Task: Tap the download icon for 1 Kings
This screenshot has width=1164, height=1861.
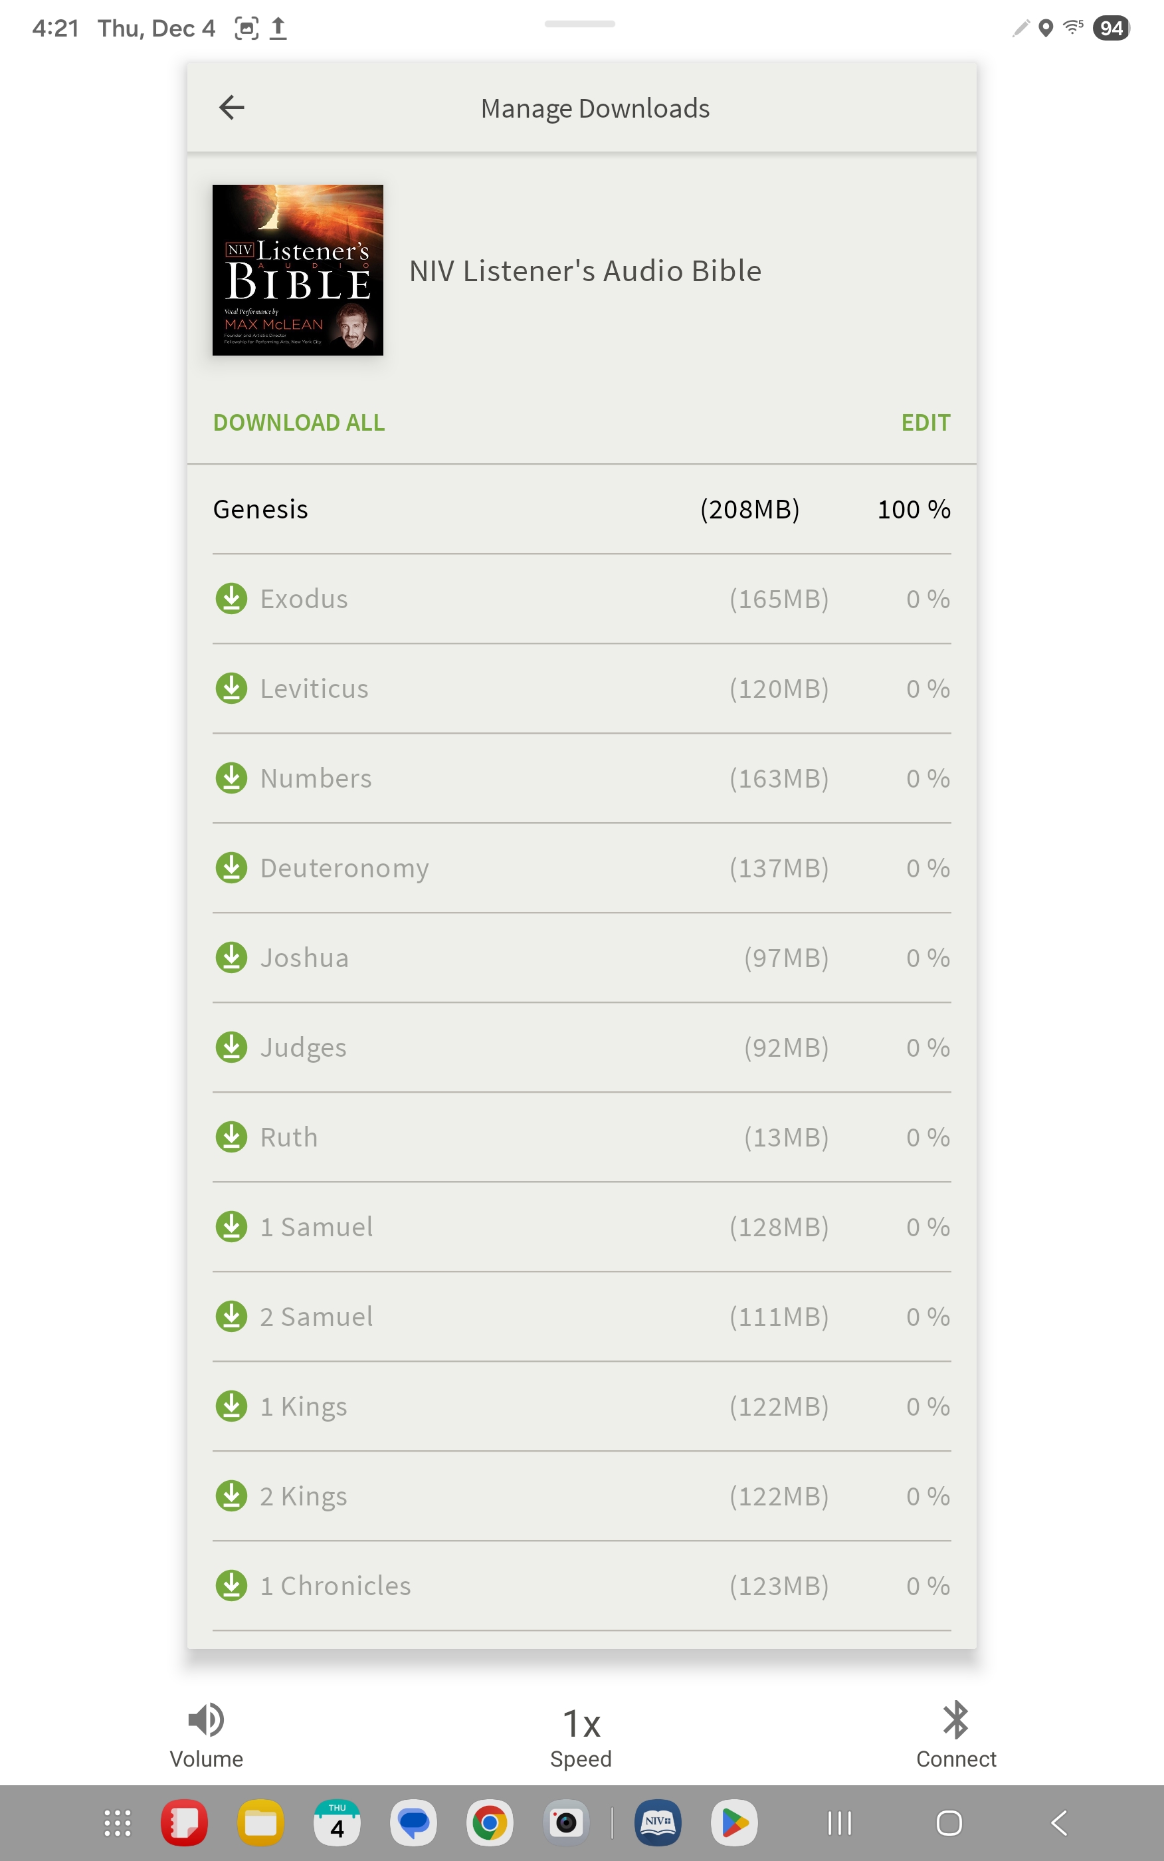Action: [231, 1406]
